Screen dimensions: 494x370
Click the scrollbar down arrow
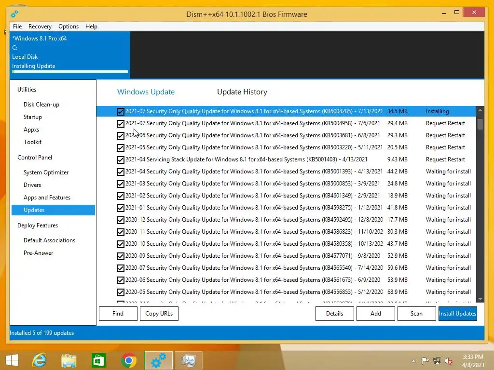tap(480, 299)
